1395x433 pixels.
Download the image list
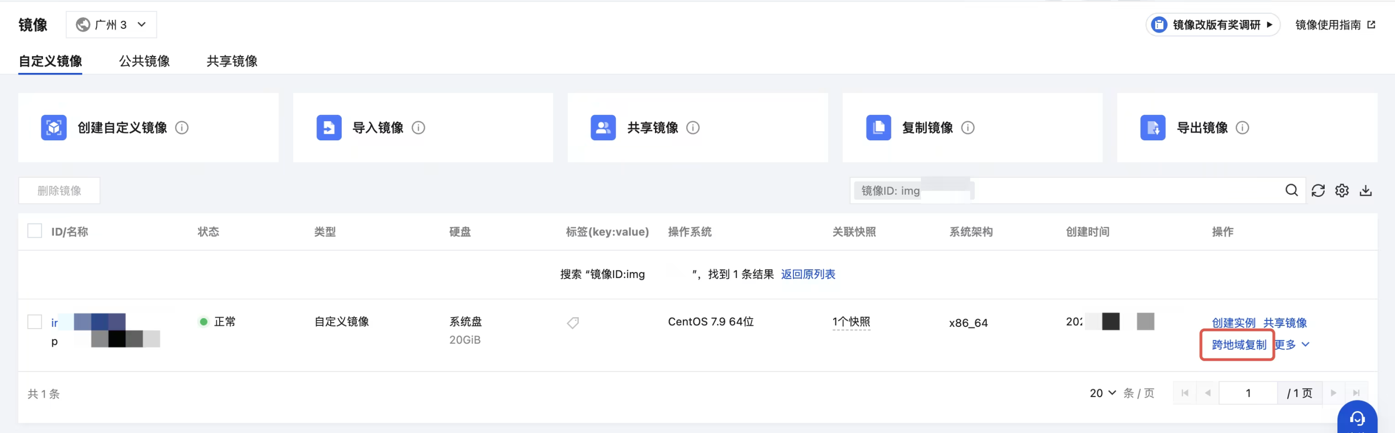point(1366,190)
